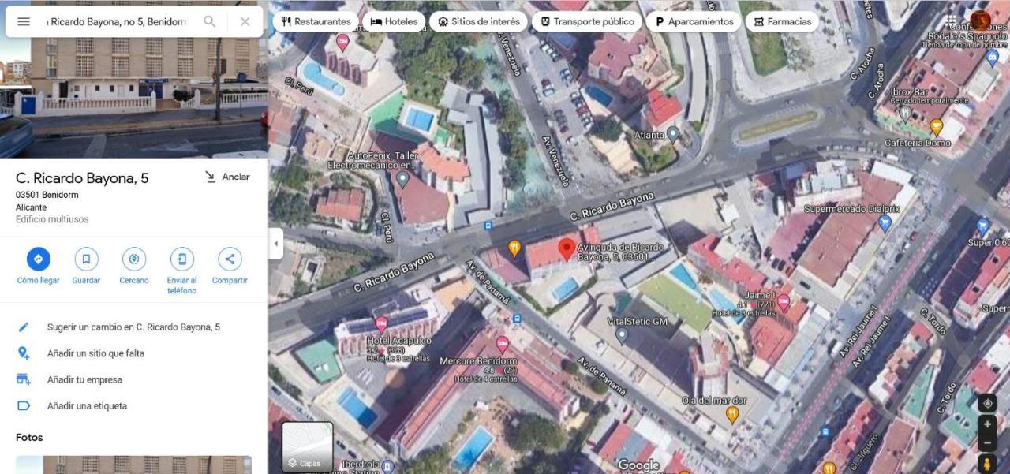Open the Capas layers switcher
Image resolution: width=1010 pixels, height=474 pixels.
[x=308, y=447]
